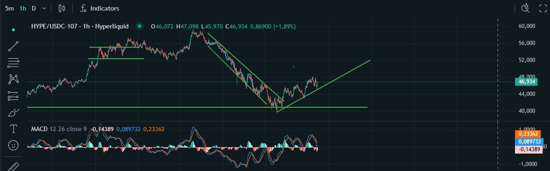Click the high value H47,098

pyautogui.click(x=187, y=26)
